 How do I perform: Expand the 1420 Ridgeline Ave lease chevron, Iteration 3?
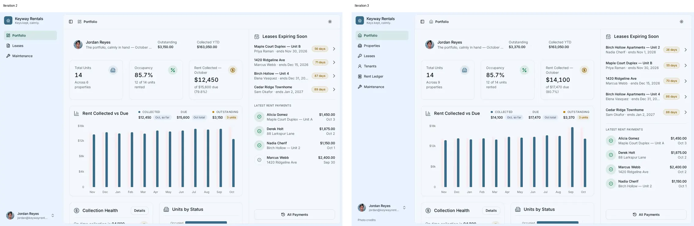[x=685, y=81]
